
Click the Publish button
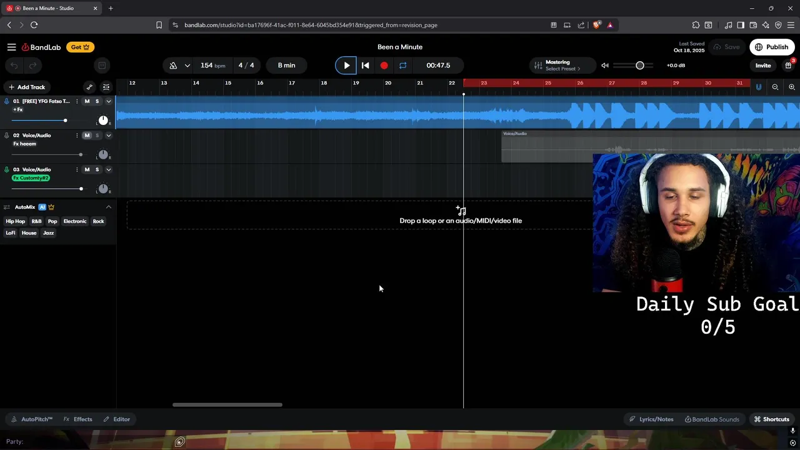772,47
